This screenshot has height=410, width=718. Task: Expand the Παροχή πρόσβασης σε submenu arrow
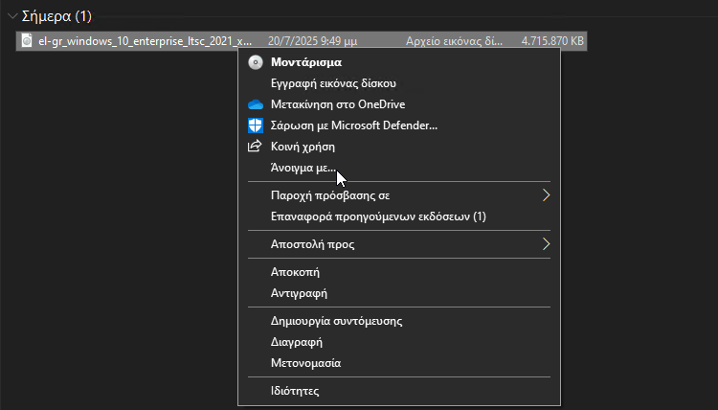(x=546, y=195)
